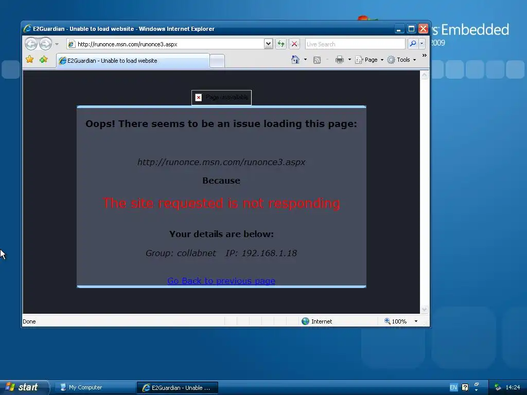Viewport: 527px width, 395px height.
Task: Click the page scrollbar up arrow
Action: pos(425,75)
